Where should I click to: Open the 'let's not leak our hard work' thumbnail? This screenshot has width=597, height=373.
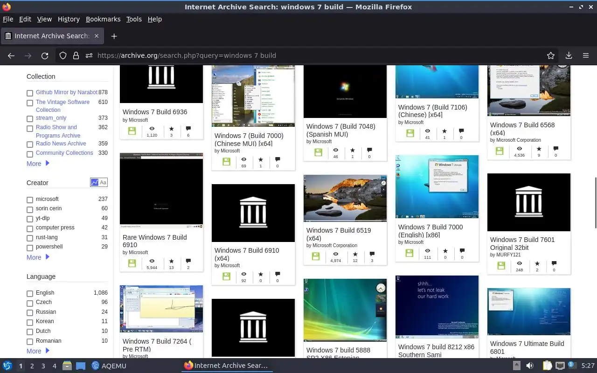pyautogui.click(x=437, y=307)
